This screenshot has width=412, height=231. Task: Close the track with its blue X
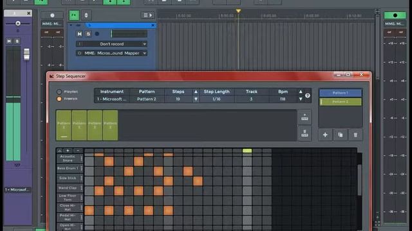point(153,25)
